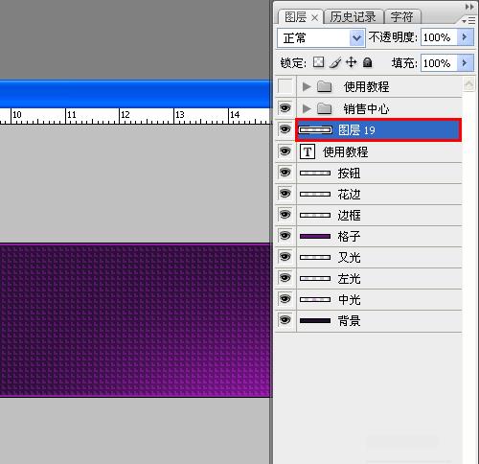
Task: Open the 不透明度 opacity slider arrow
Action: pos(465,37)
